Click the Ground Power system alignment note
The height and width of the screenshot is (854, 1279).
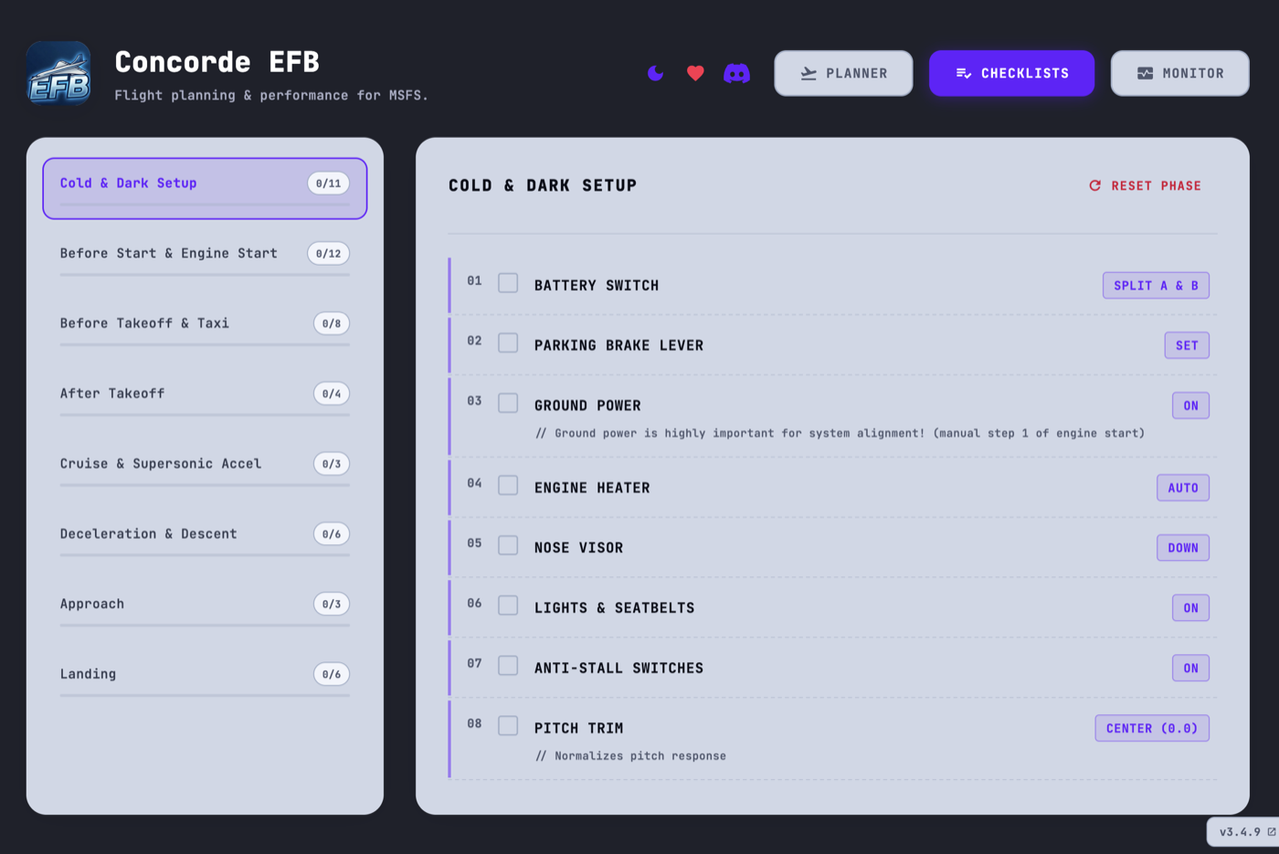pos(840,433)
